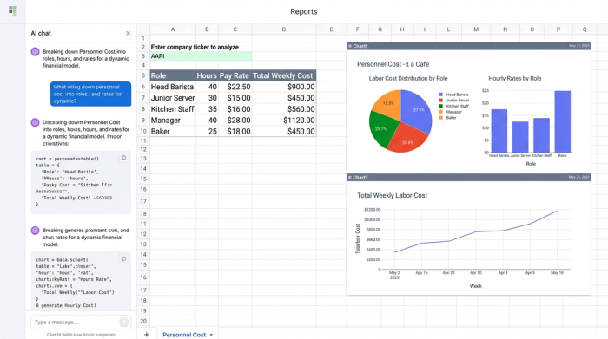Copy the first code block in chat
The image size is (608, 339).
pos(123,158)
